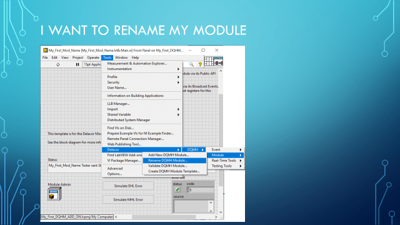Open the Help menu
Image resolution: width=400 pixels, height=225 pixels.
(135, 57)
